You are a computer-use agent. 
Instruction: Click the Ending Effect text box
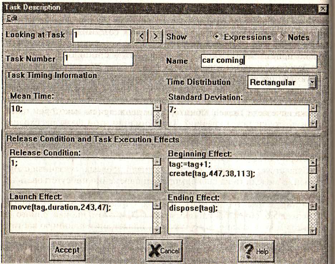[x=239, y=218]
